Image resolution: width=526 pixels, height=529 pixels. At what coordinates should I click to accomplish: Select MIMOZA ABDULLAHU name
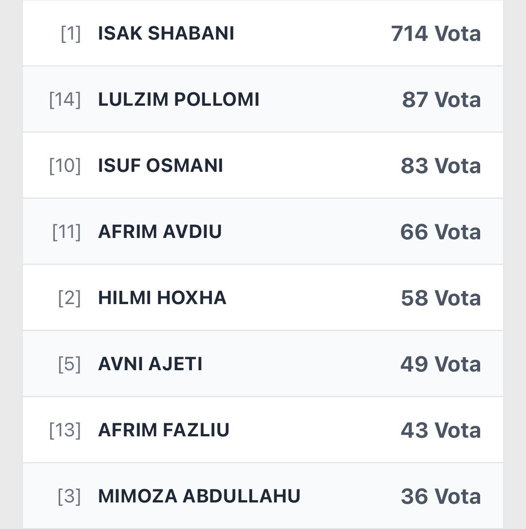click(199, 496)
